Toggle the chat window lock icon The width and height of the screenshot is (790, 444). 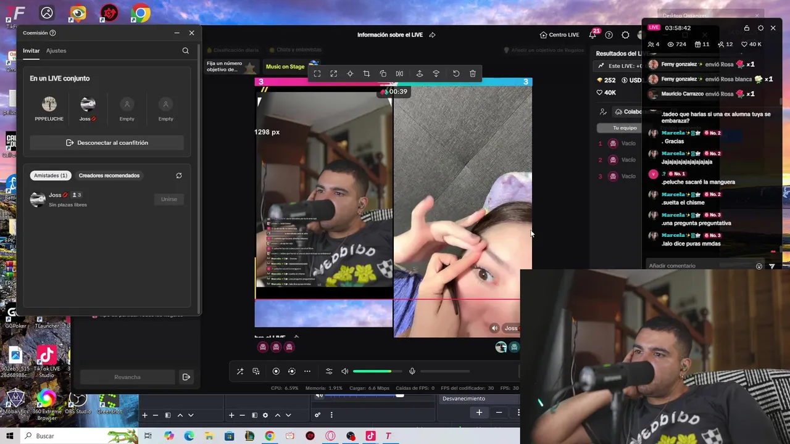tap(746, 28)
